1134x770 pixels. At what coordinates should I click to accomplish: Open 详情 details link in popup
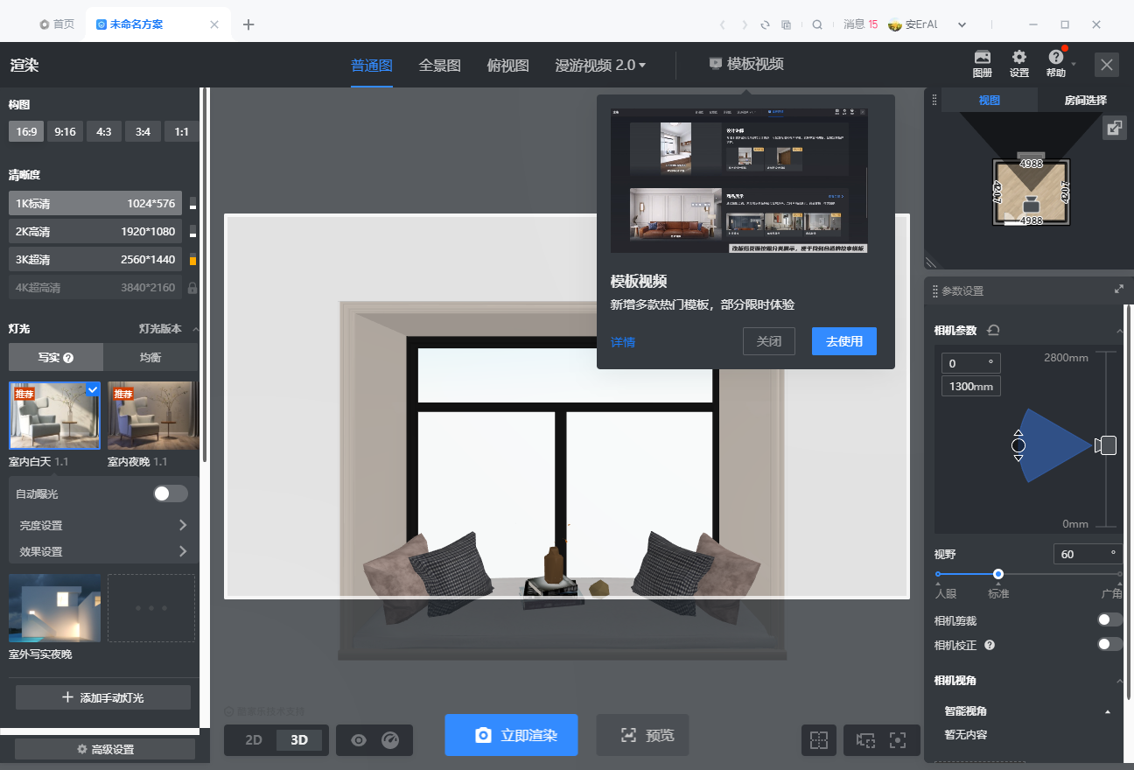[623, 342]
